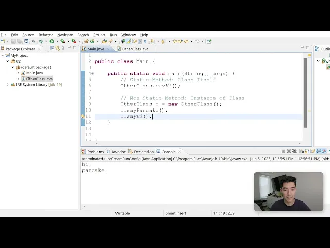Click the Smart Insert status bar entry
This screenshot has height=248, width=330.
click(x=175, y=213)
